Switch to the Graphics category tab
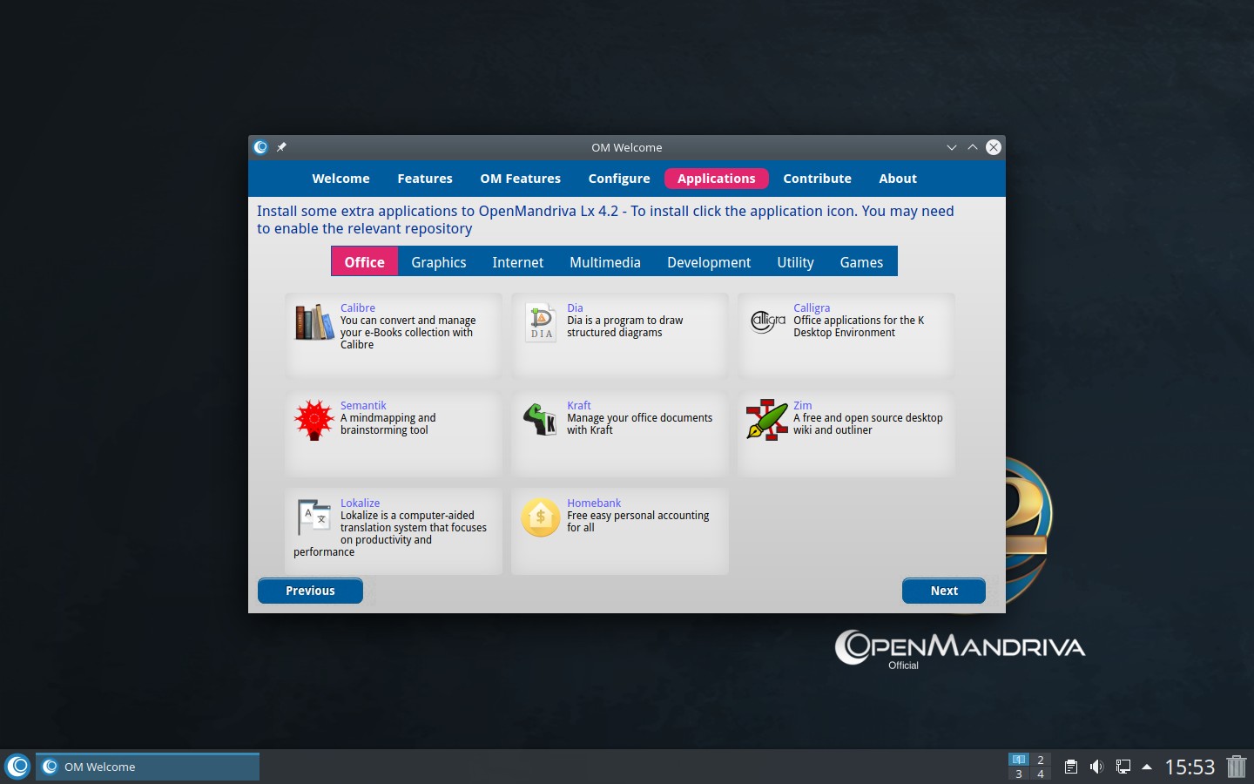Viewport: 1254px width, 784px height. (438, 262)
